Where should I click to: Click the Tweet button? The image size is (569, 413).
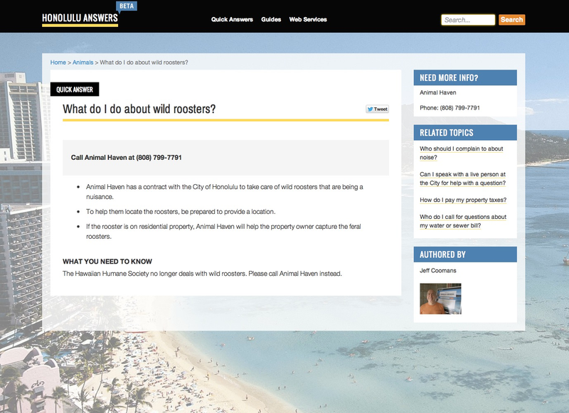(378, 109)
